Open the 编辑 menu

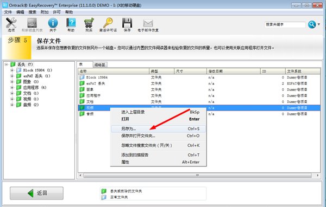(20, 12)
